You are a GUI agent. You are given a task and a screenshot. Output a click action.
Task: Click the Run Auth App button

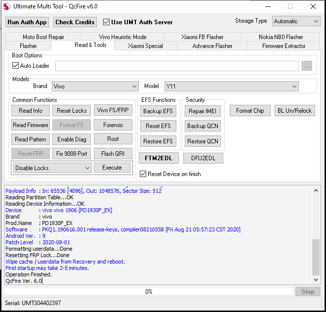(27, 22)
